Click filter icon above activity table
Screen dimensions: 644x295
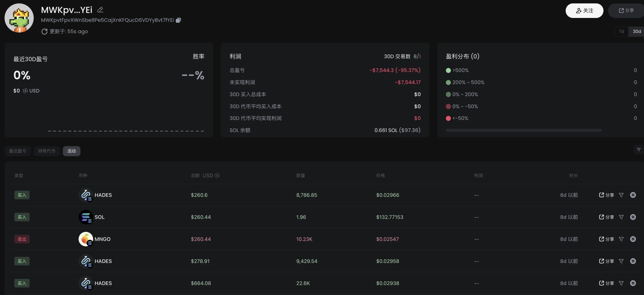(x=638, y=150)
